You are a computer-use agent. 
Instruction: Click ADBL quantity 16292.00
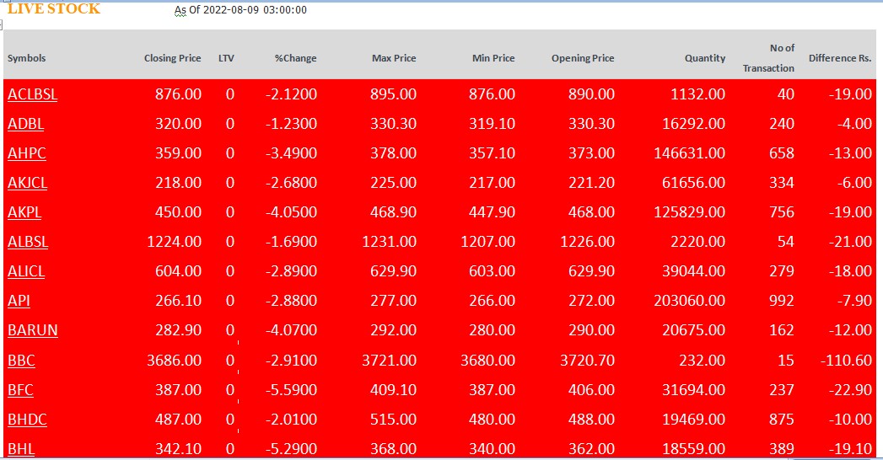[x=693, y=124]
